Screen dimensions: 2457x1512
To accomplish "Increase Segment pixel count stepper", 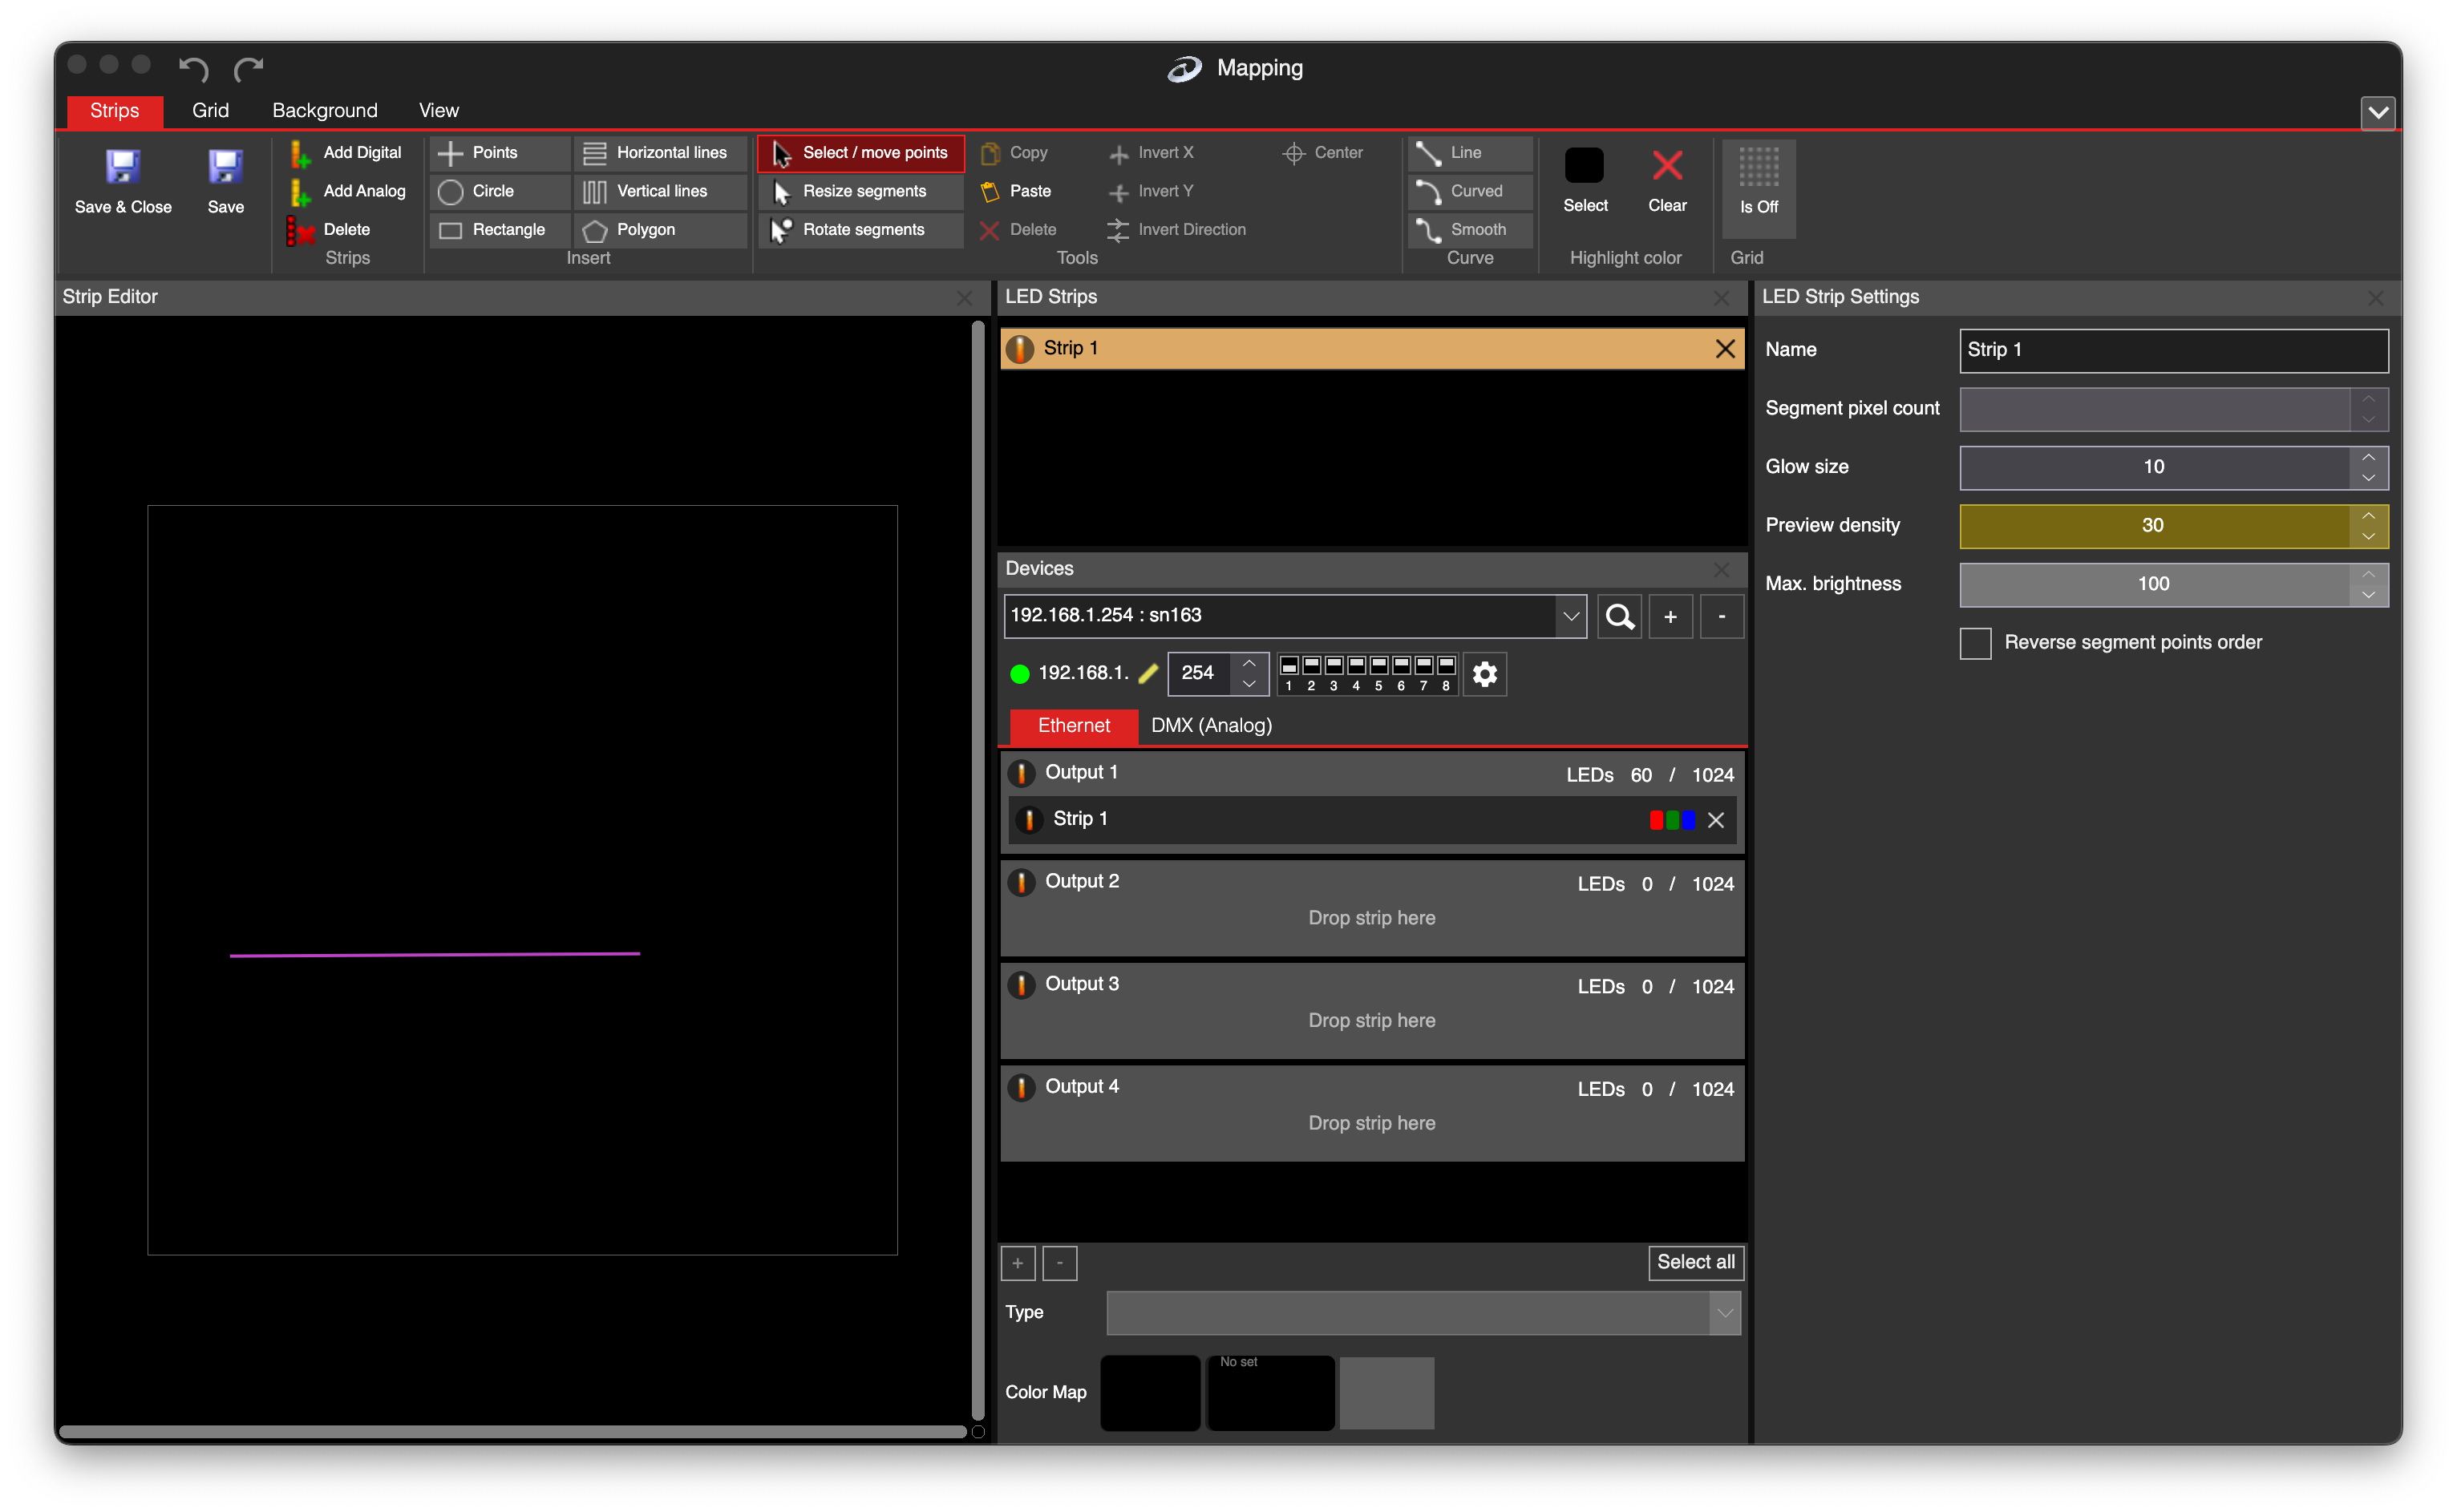I will pos(2368,399).
